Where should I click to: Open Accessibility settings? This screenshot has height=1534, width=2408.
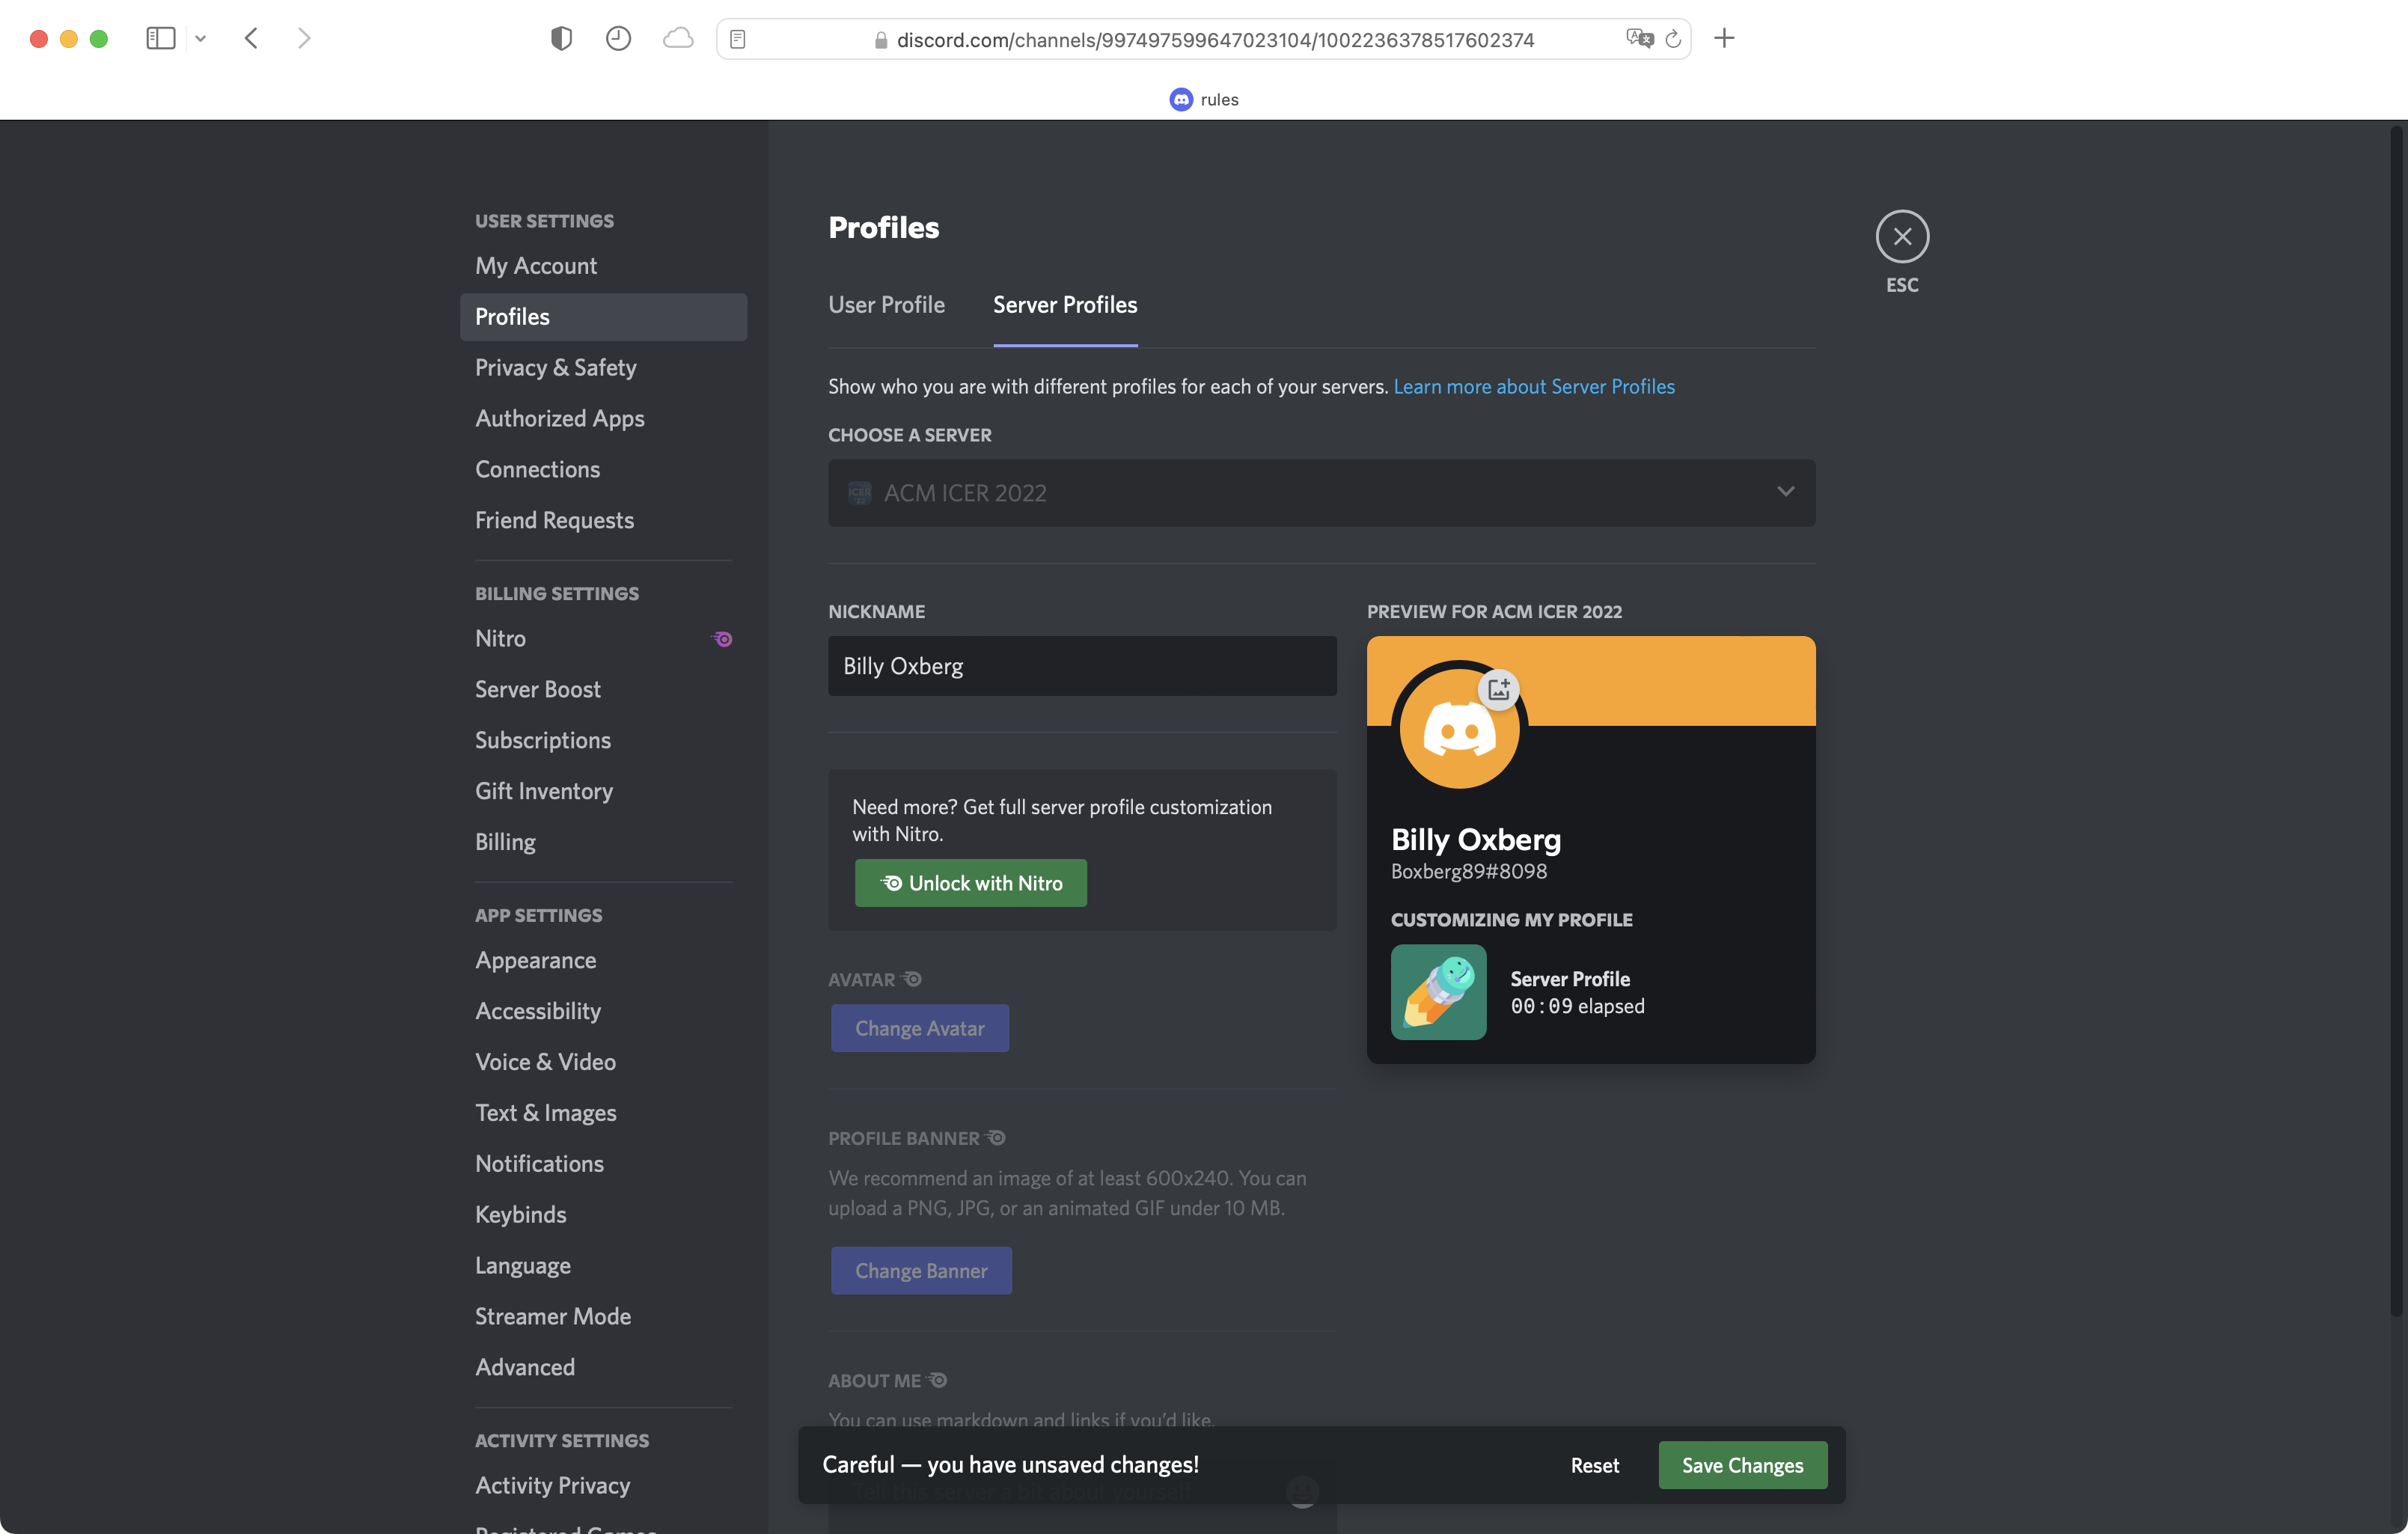[603, 1012]
